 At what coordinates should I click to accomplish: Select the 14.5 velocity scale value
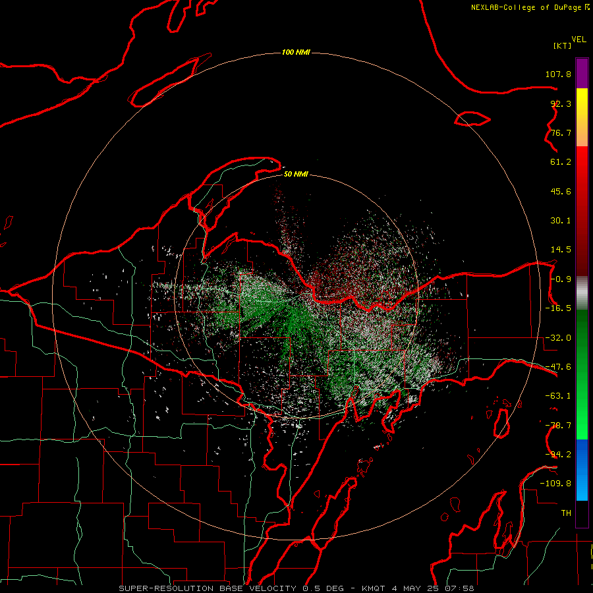561,250
